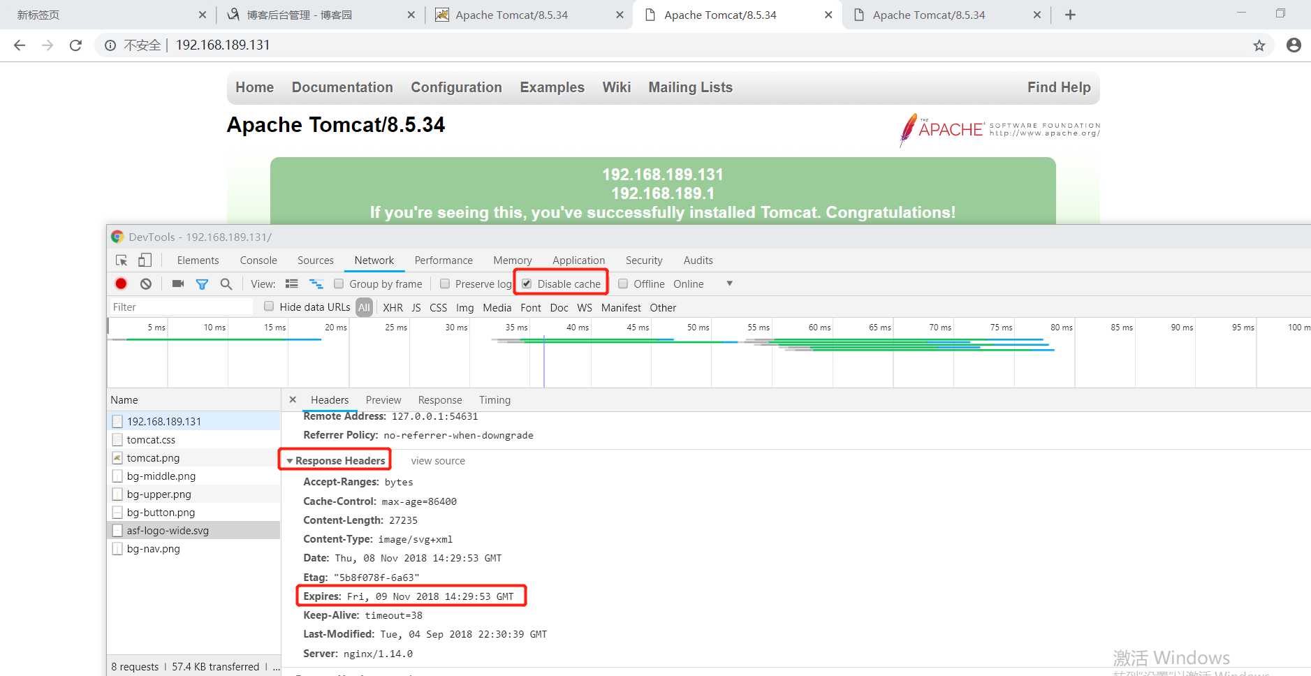Open the Audits panel
The image size is (1311, 676).
(698, 260)
